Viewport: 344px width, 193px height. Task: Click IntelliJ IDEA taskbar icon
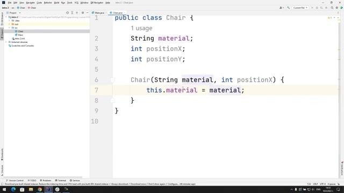pos(48,189)
